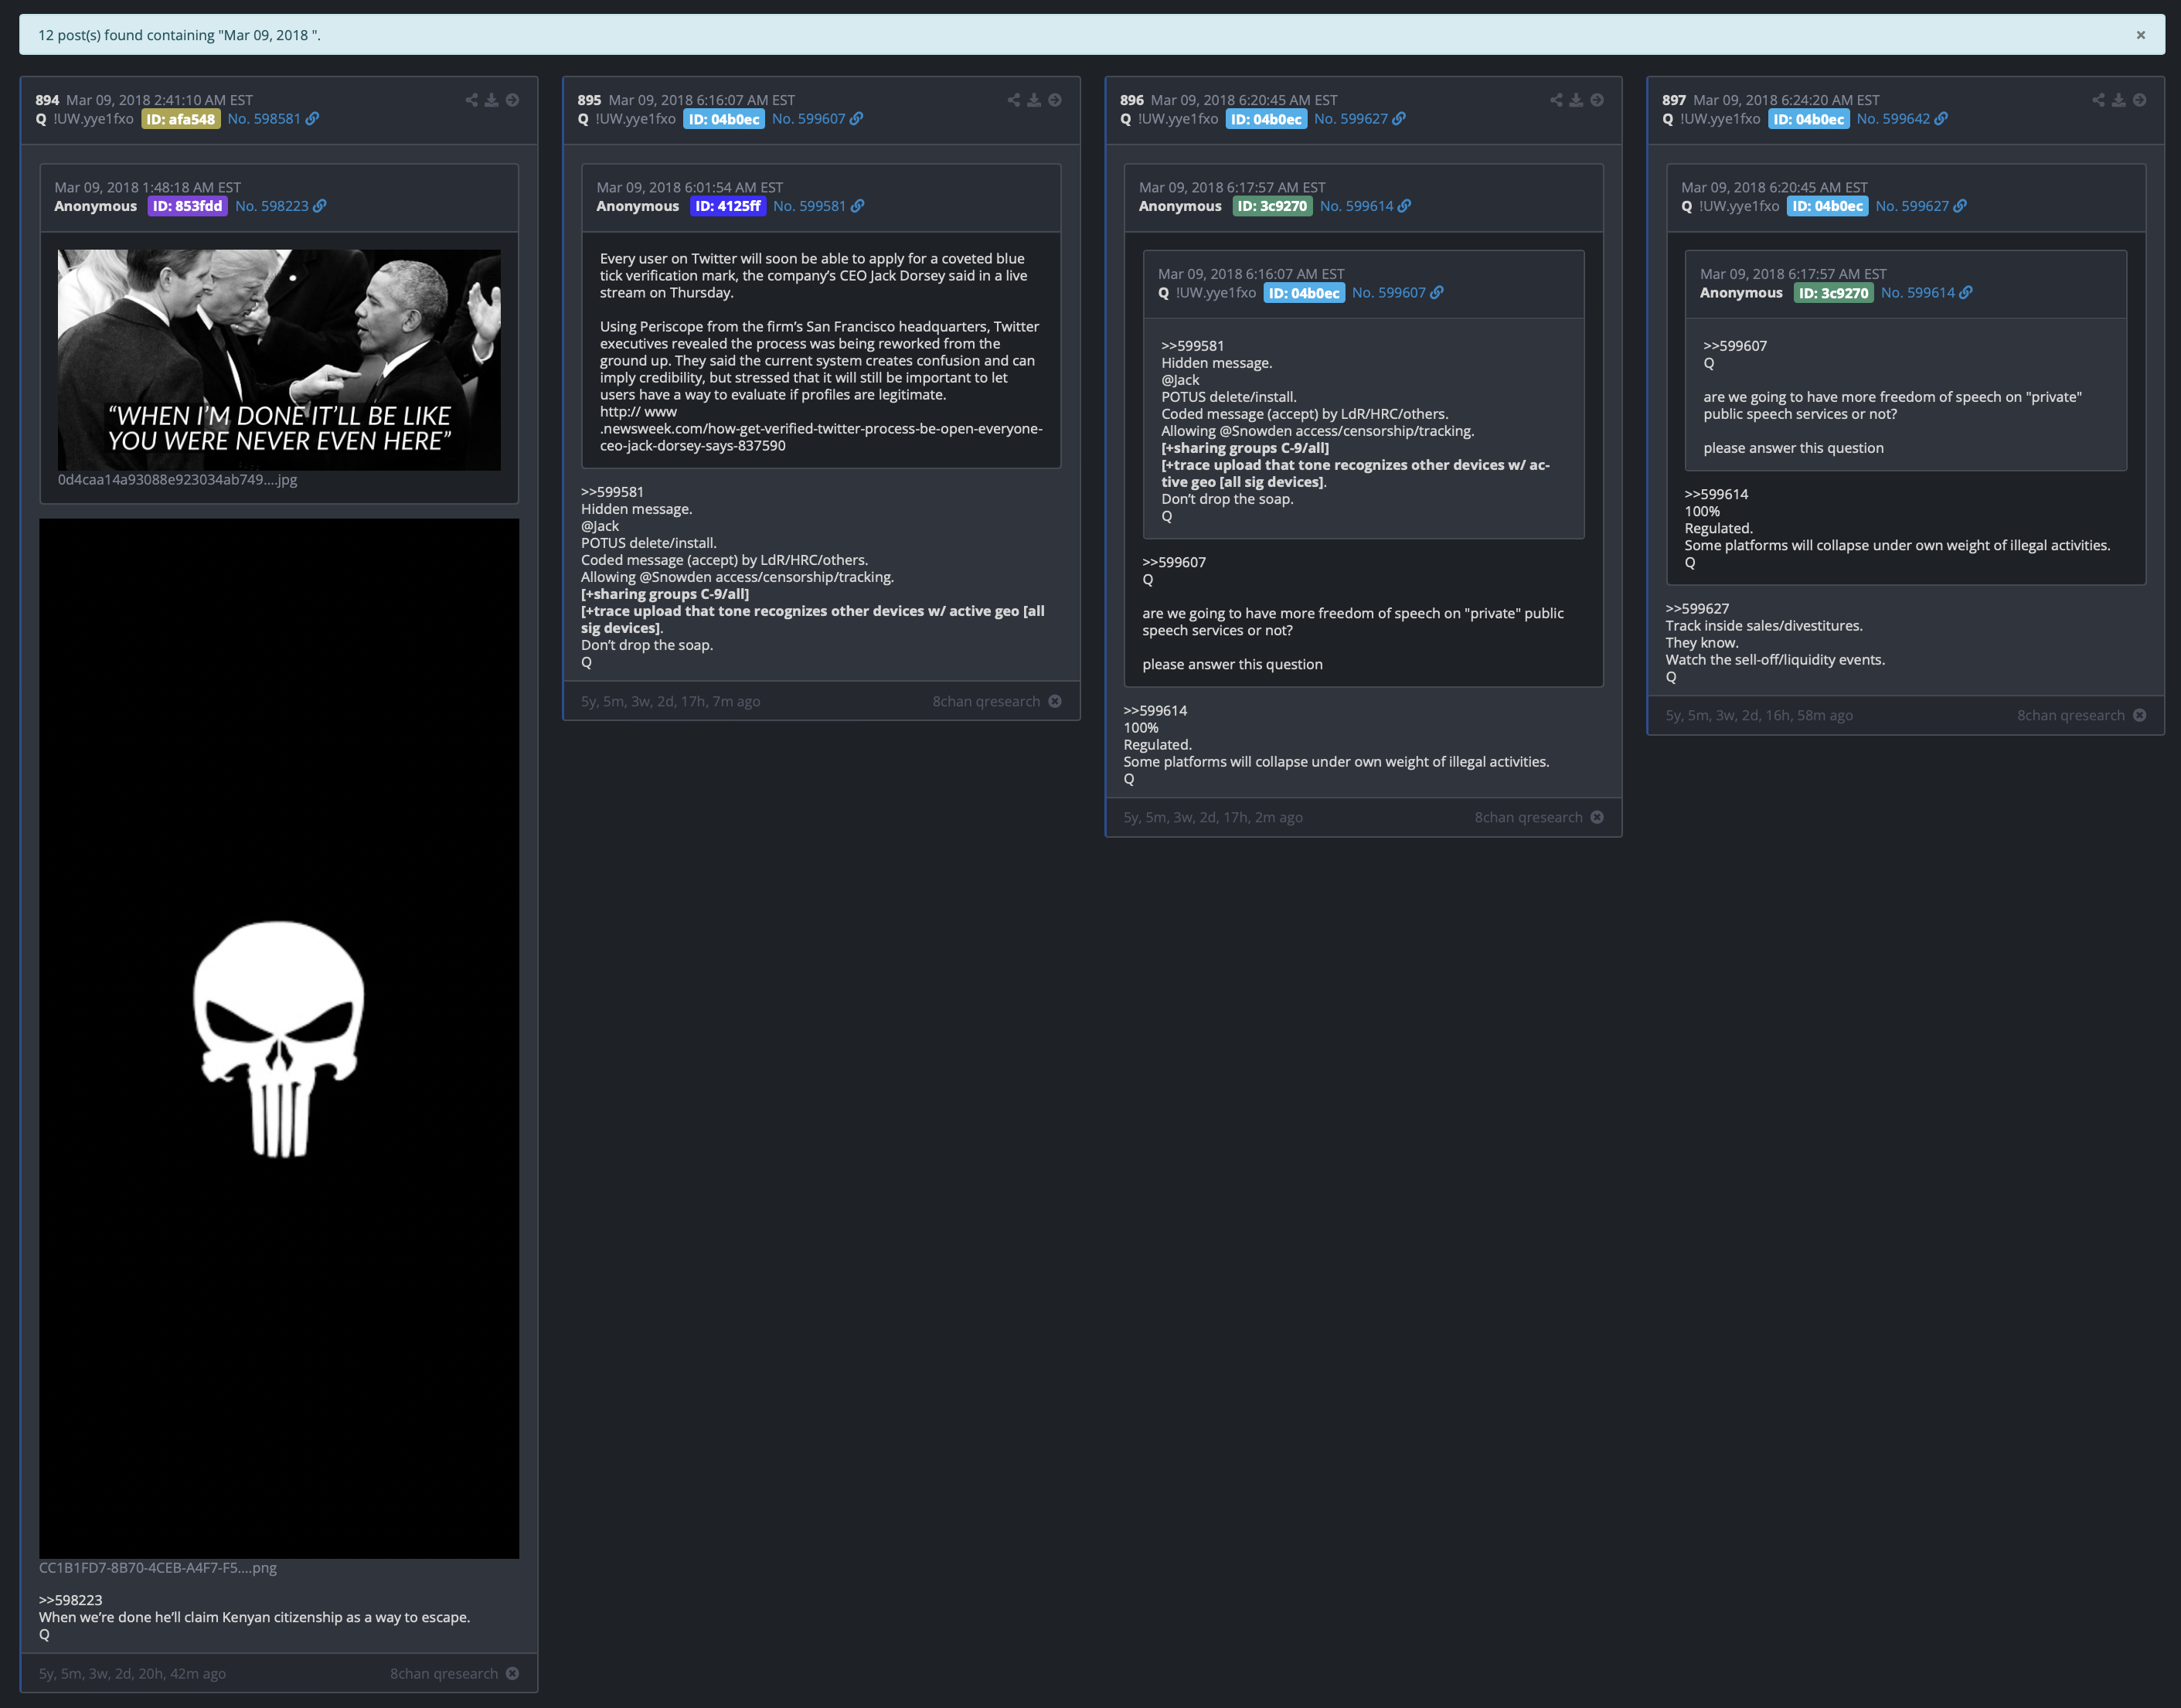Click '8chan qresearch' source in post 894's footer
The height and width of the screenshot is (1708, 2181).
444,1673
